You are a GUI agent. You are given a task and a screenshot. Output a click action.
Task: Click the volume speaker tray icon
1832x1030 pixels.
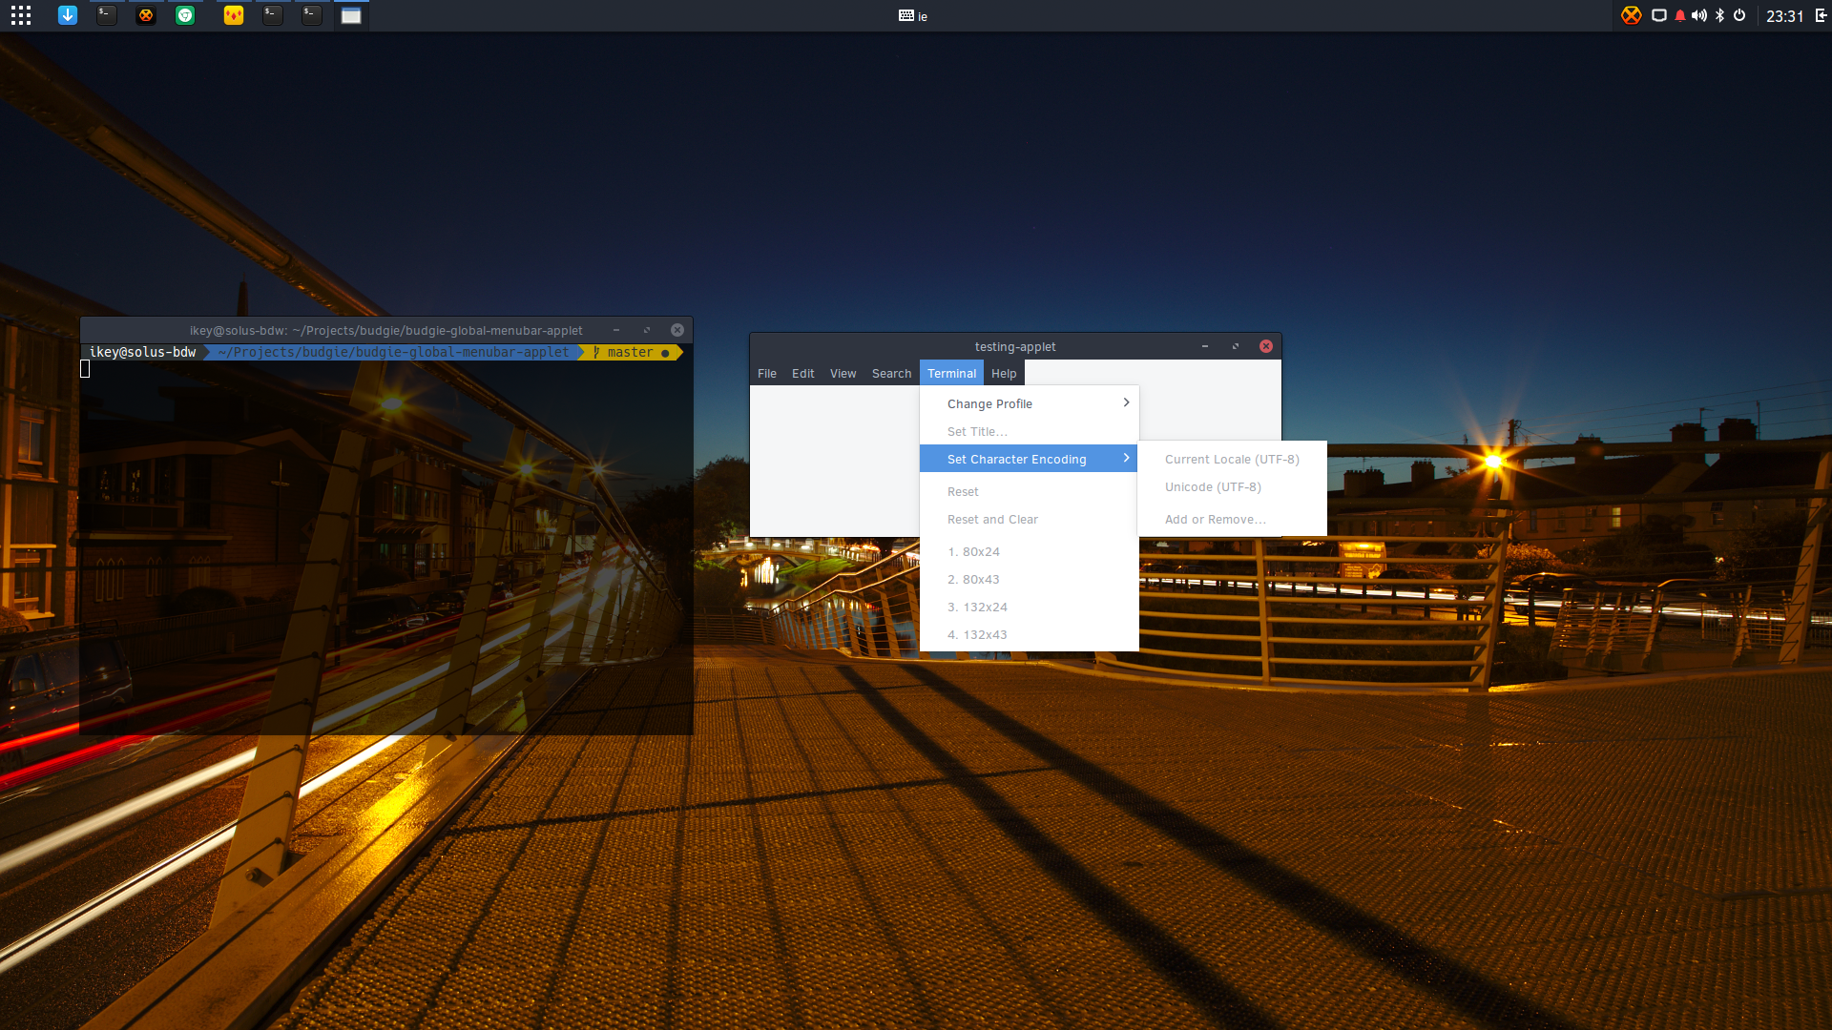1699,15
